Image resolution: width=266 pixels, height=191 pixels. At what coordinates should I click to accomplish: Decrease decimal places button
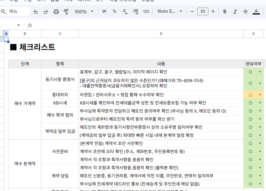(x=125, y=12)
